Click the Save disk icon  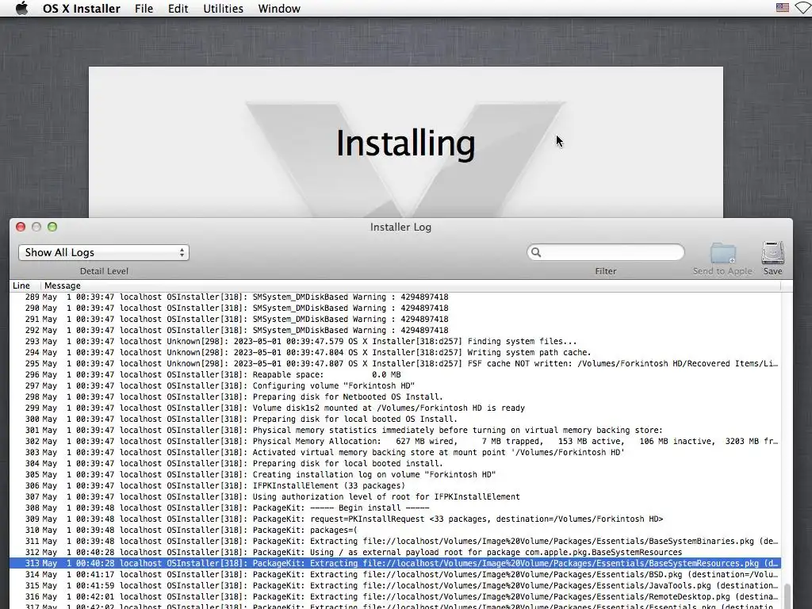coord(772,253)
